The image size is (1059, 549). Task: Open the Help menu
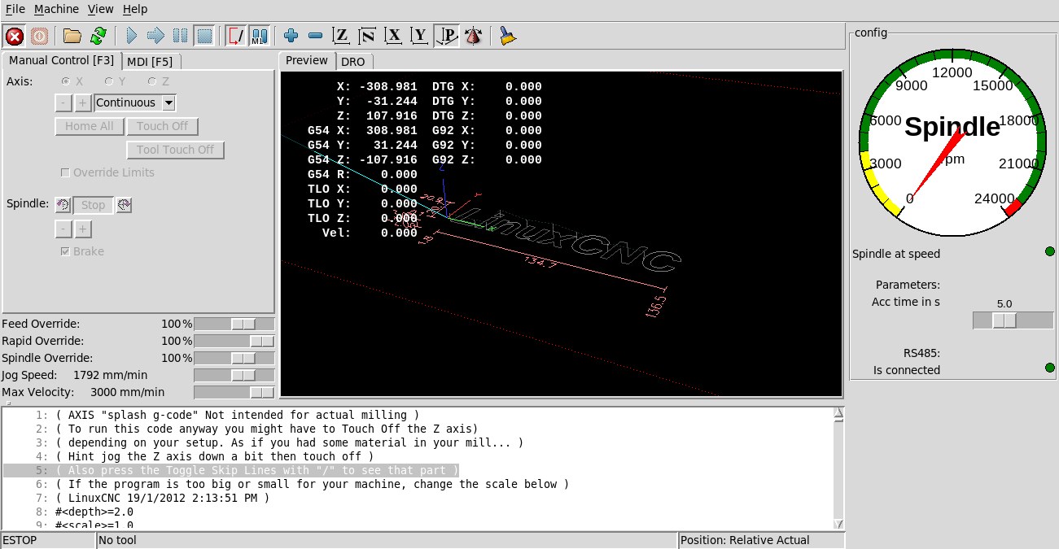(135, 9)
